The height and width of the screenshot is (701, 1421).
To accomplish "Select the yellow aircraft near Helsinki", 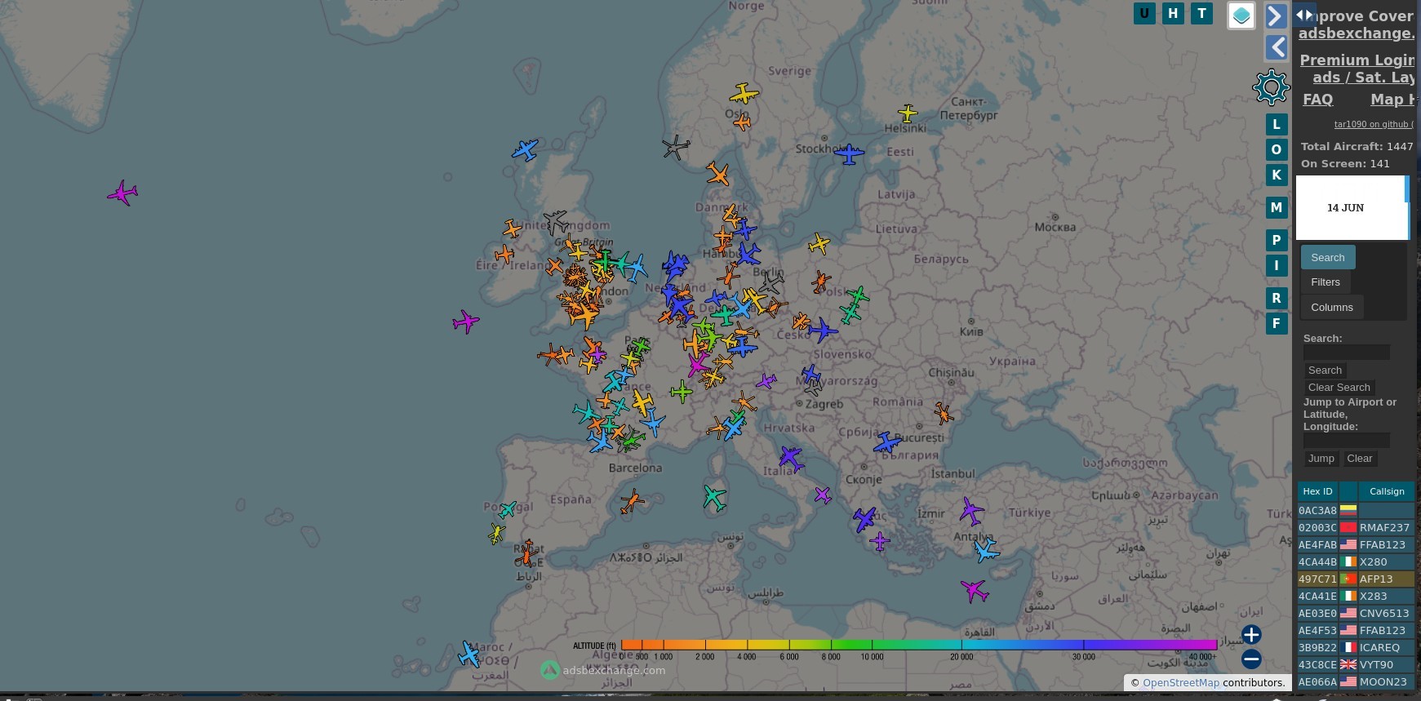I will [908, 113].
